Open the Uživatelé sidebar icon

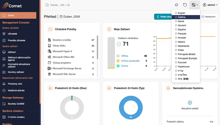tap(4, 34)
